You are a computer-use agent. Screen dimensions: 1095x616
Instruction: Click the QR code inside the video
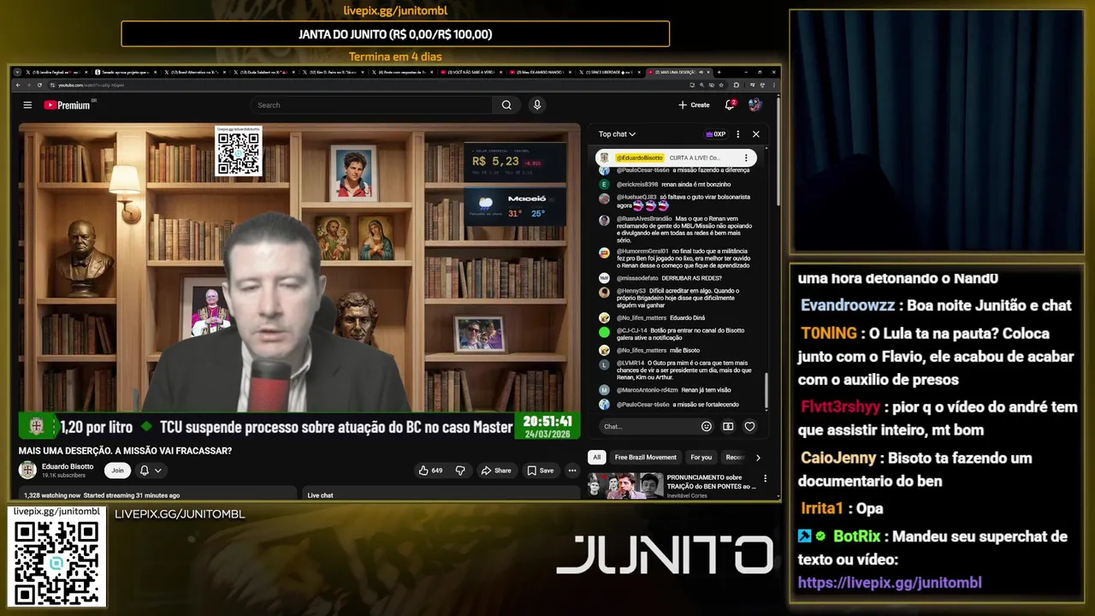coord(239,153)
